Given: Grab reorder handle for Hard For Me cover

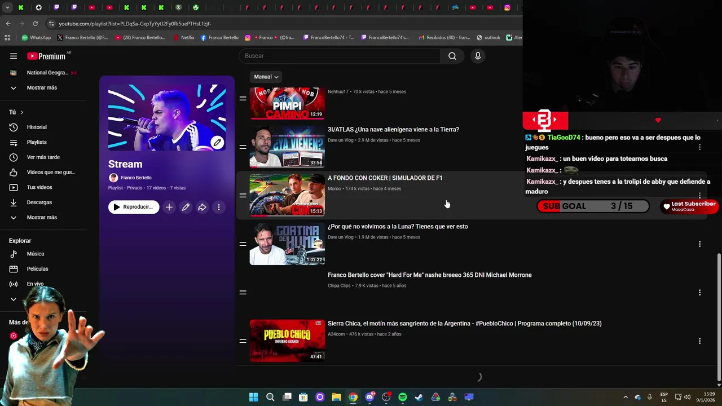Looking at the screenshot, I should pyautogui.click(x=243, y=292).
